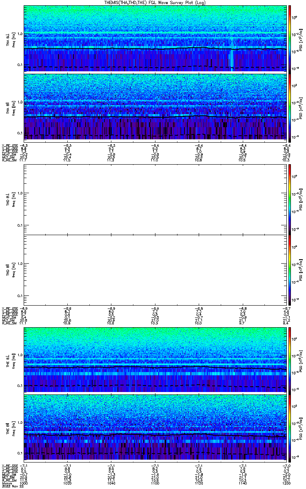Click the '1000' time label at bottom
Image resolution: width=306 pixels, height=489 pixels.
[x=24, y=483]
